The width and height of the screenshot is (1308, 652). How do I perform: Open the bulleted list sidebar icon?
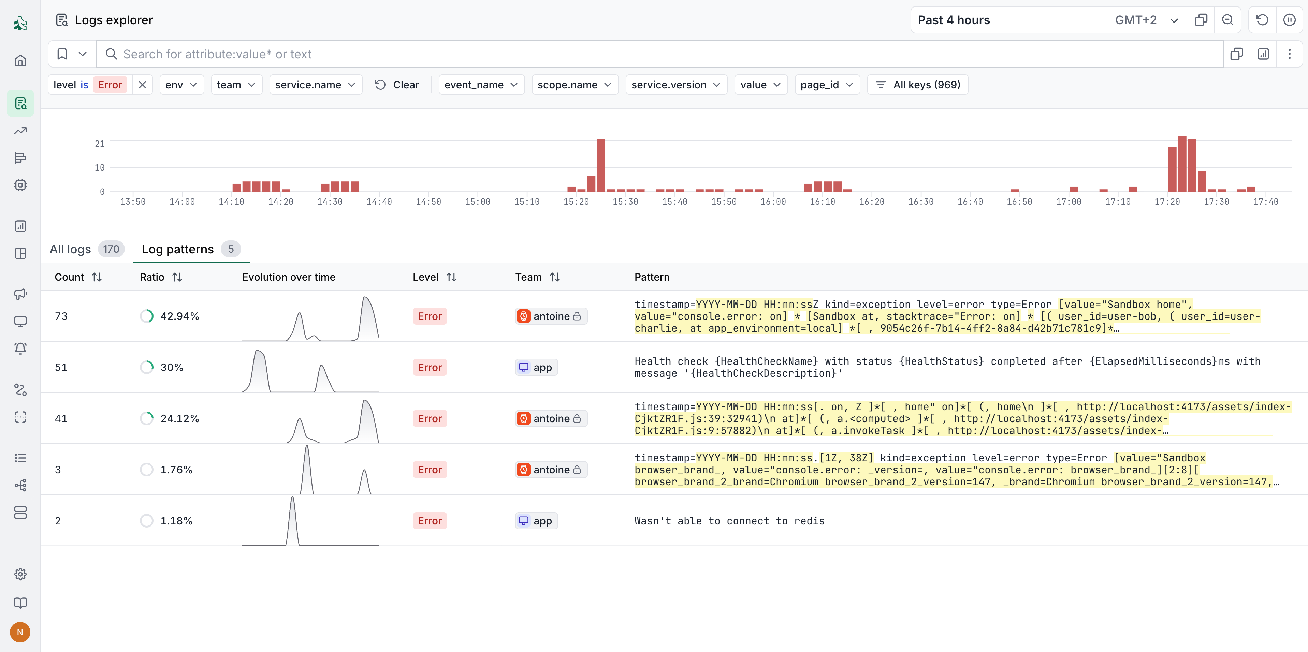point(20,458)
